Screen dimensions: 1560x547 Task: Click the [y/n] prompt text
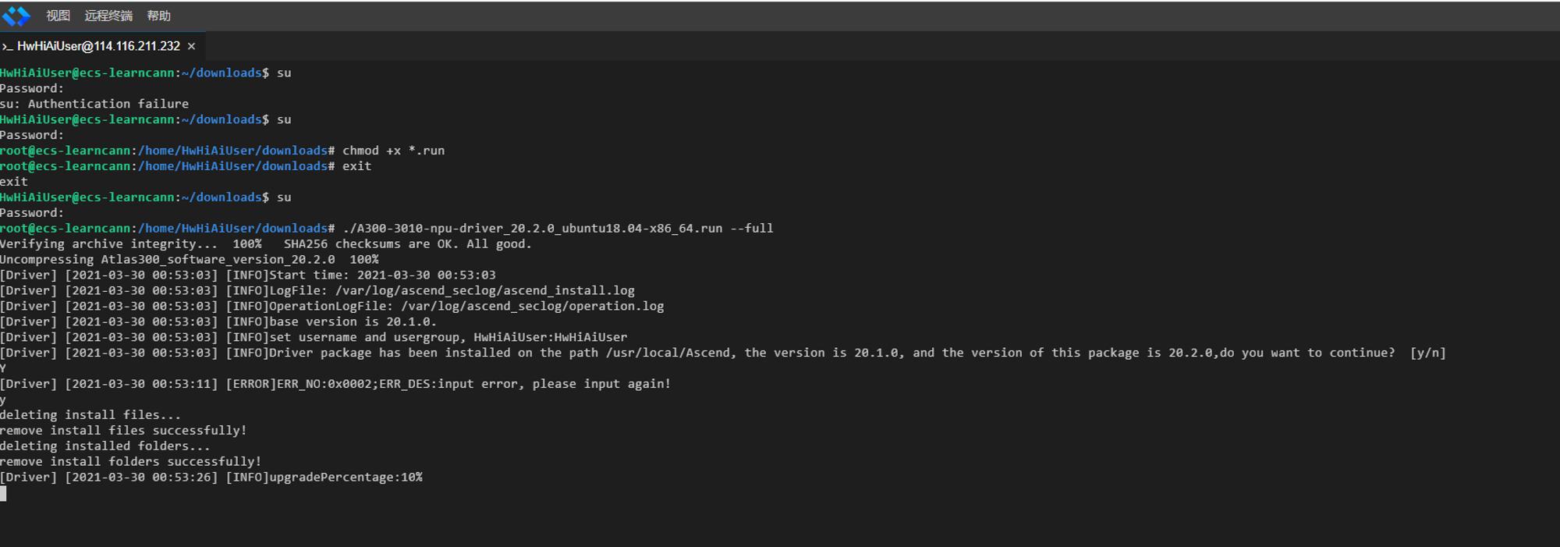pyautogui.click(x=1427, y=353)
